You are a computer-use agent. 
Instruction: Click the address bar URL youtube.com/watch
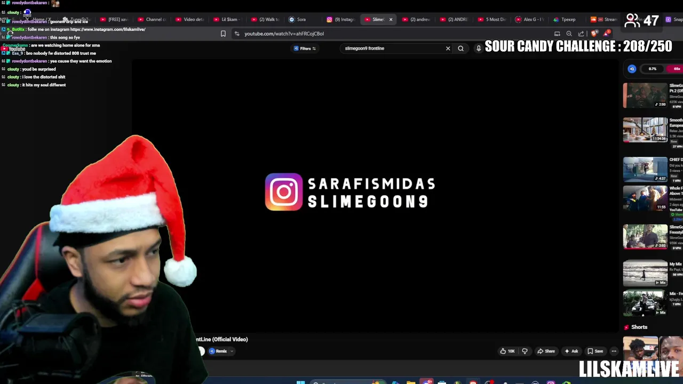(x=284, y=34)
